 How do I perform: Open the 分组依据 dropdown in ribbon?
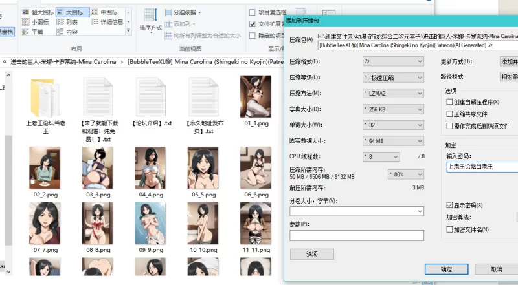pyautogui.click(x=183, y=12)
